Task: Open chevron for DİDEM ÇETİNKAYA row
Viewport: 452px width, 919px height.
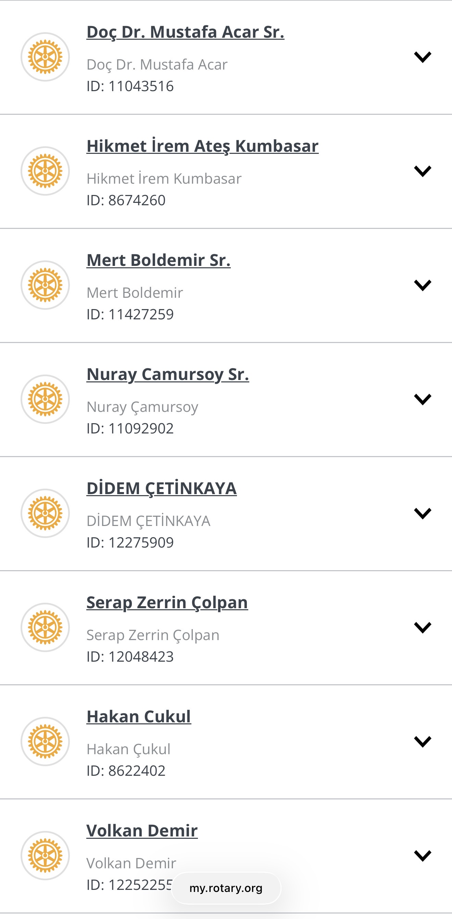Action: [423, 513]
